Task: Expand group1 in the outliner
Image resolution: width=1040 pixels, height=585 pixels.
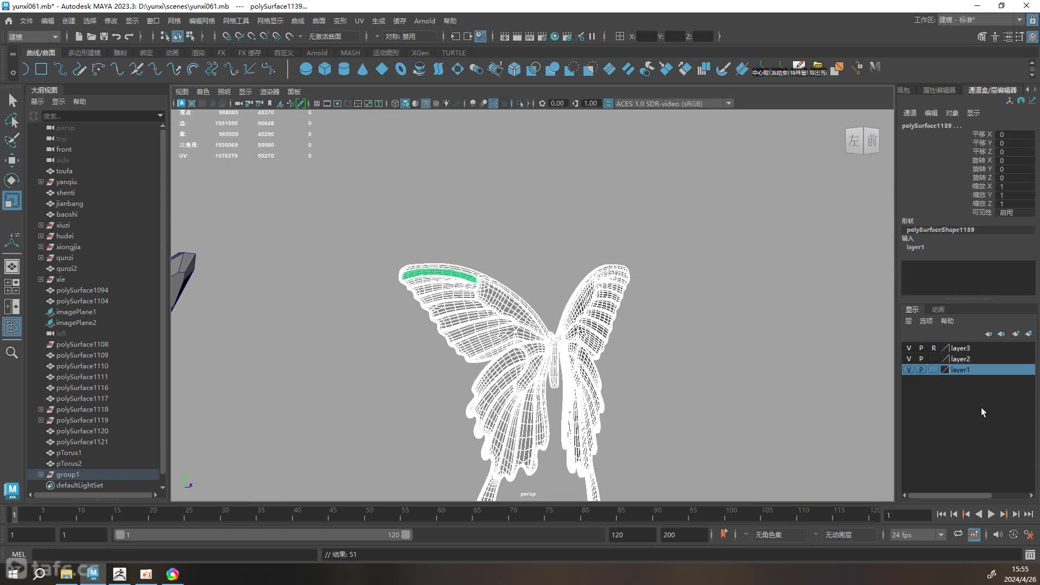Action: pos(41,474)
